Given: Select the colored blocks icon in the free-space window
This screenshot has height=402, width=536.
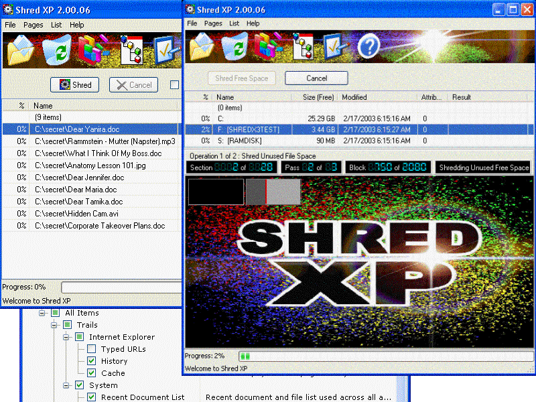Looking at the screenshot, I should point(269,46).
